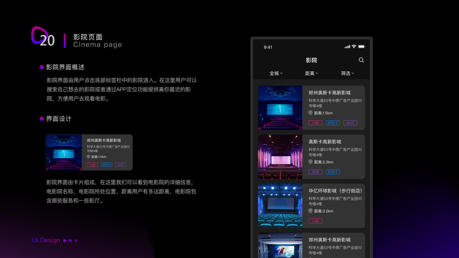This screenshot has width=459, height=258.
Task: Select the 折扣卡 tag next to 改签
Action: click(333, 172)
